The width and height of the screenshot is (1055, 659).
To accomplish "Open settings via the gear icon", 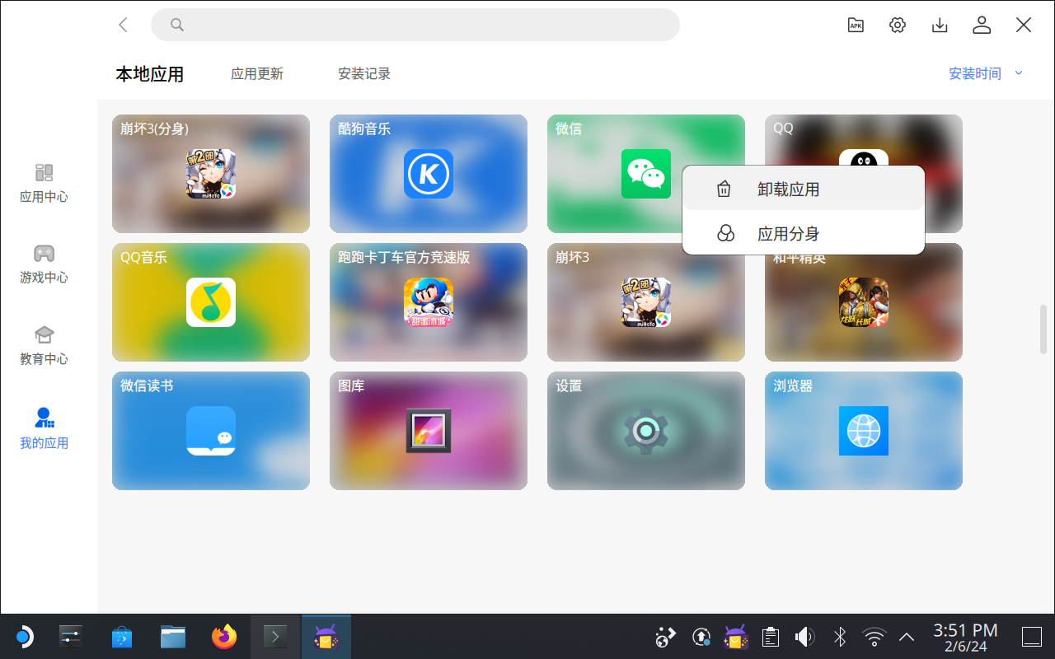I will pos(898,25).
